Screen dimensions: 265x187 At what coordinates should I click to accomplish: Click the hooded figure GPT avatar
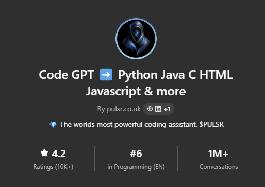pyautogui.click(x=136, y=39)
